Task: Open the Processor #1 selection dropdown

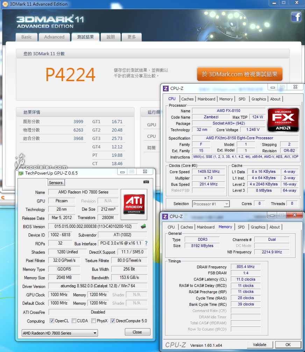Action: point(211,204)
